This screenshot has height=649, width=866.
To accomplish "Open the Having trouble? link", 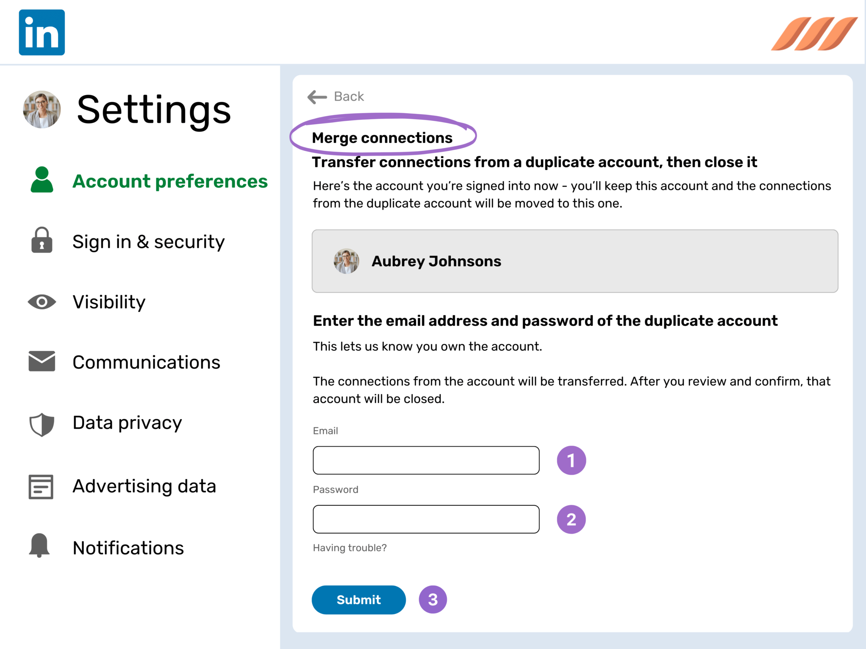I will tap(349, 548).
